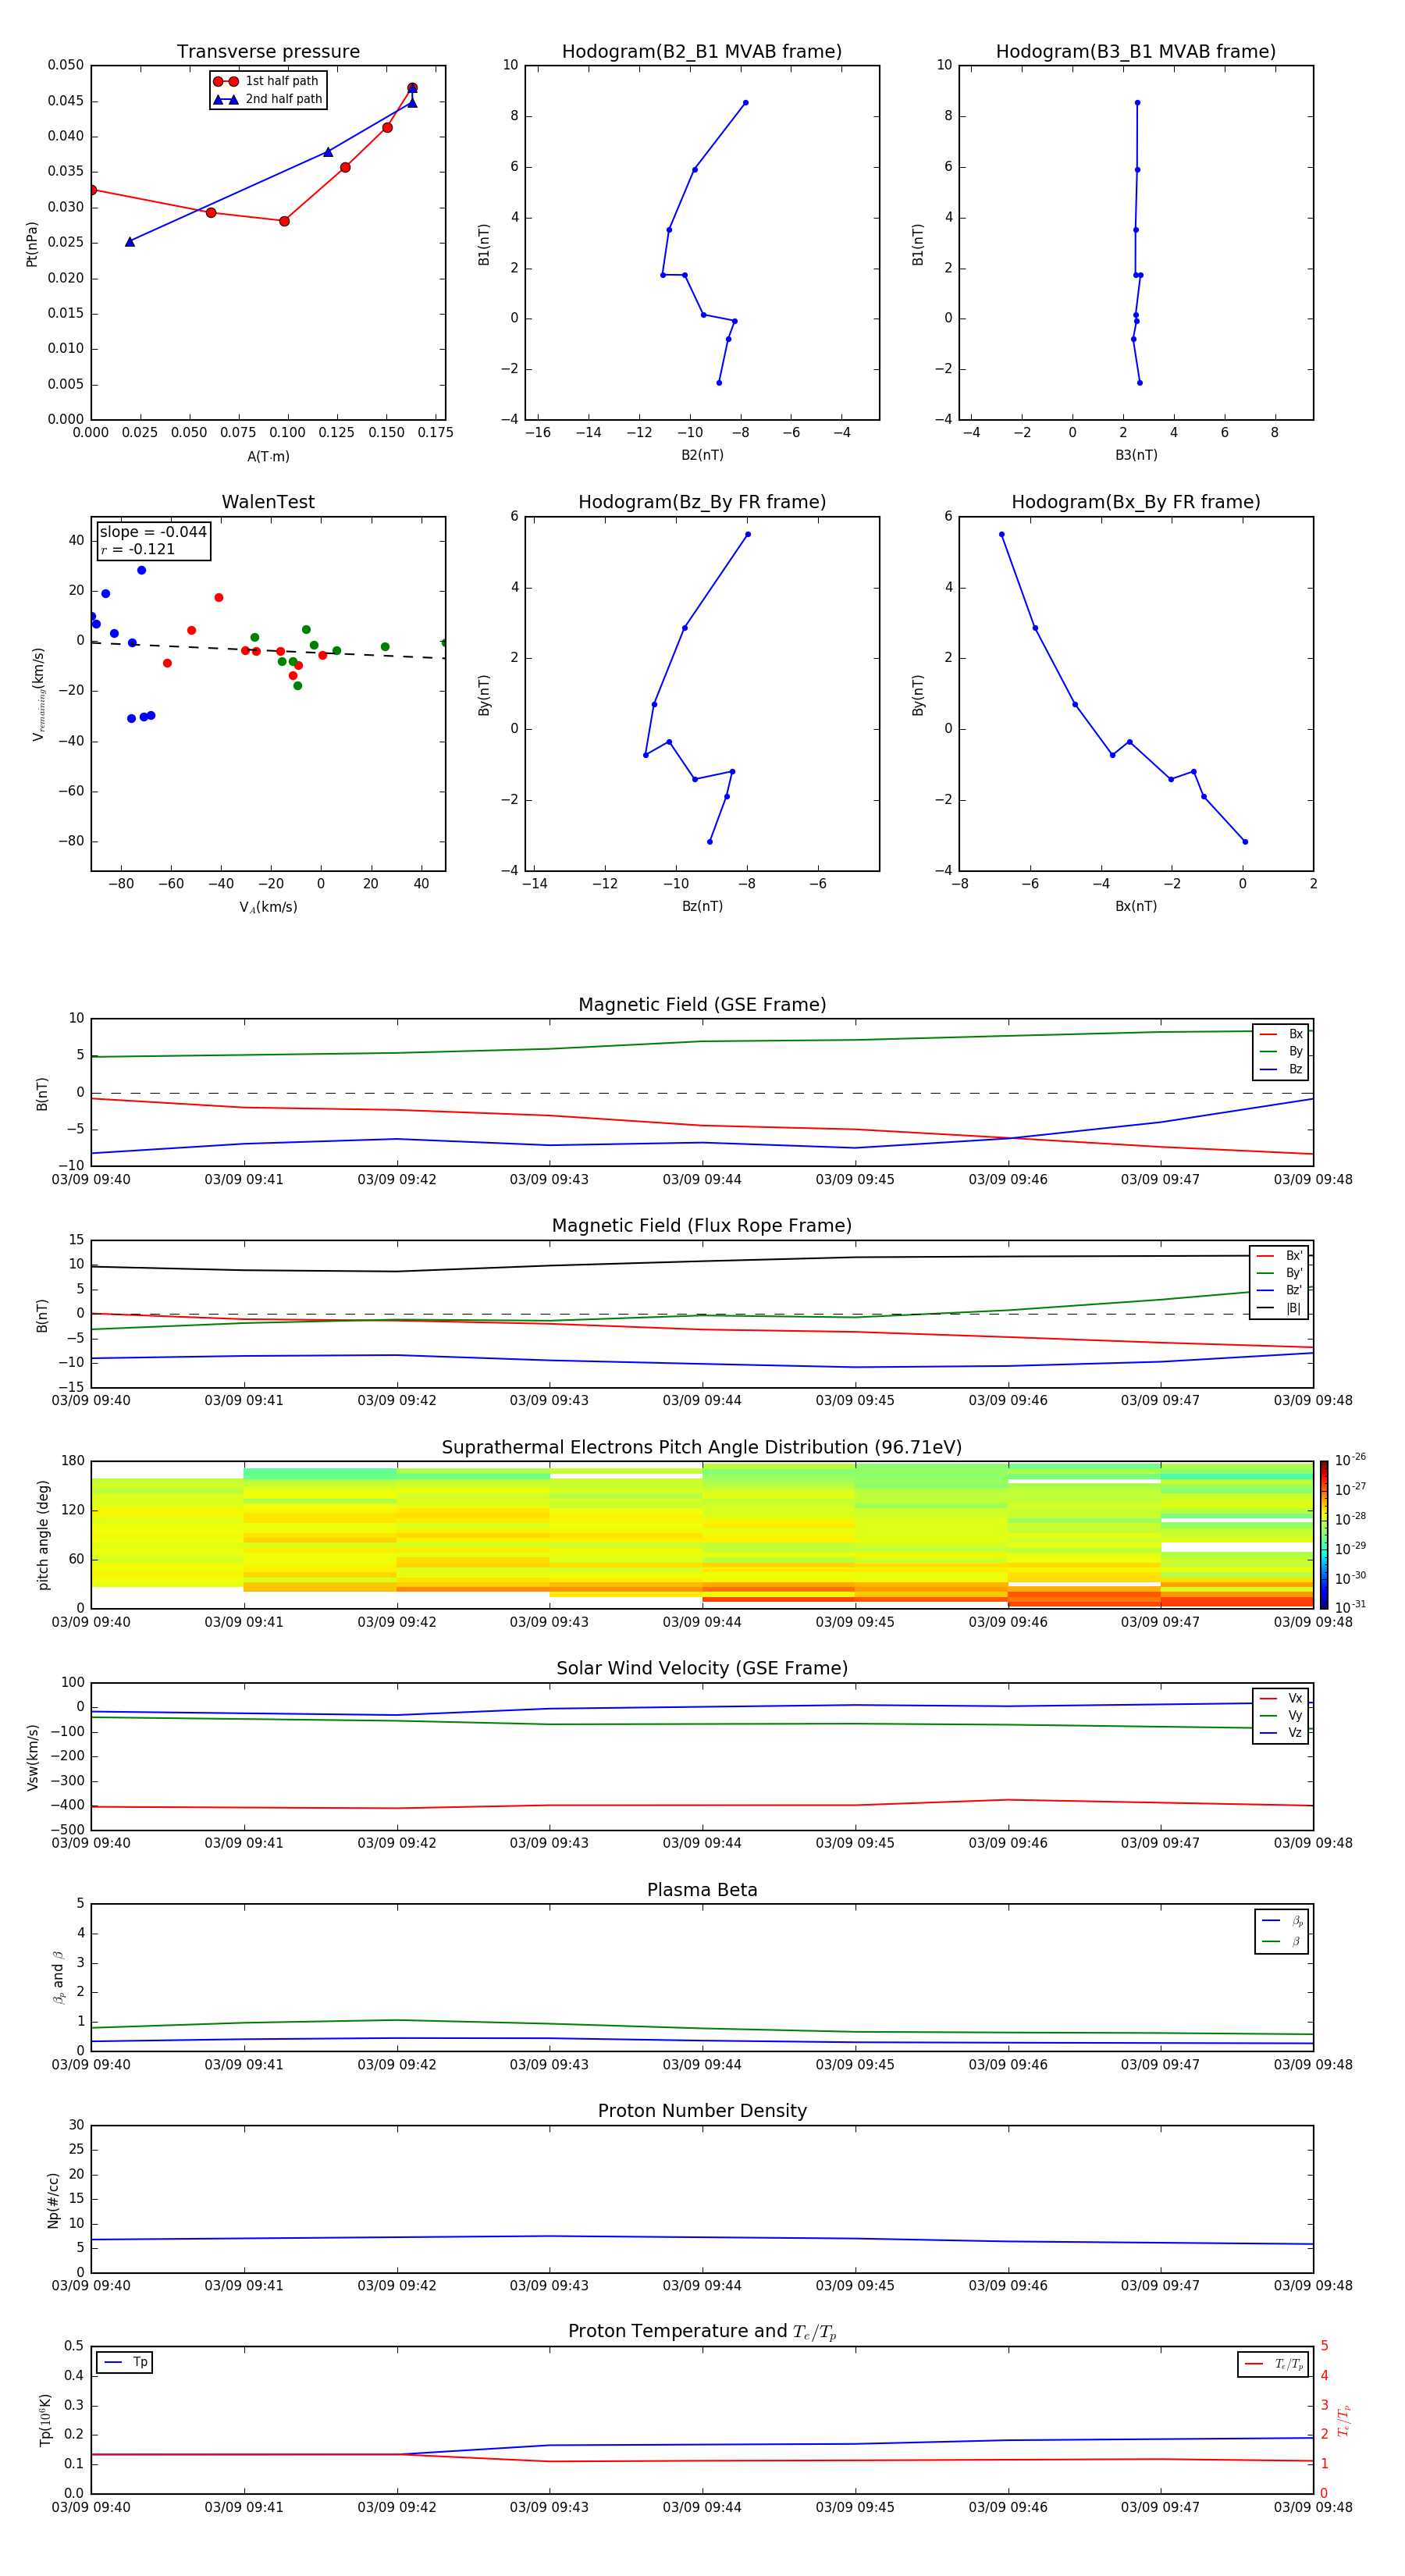Click the 'pitch angle (deg)' y-axis label
The image size is (1405, 2576).
(43, 1535)
